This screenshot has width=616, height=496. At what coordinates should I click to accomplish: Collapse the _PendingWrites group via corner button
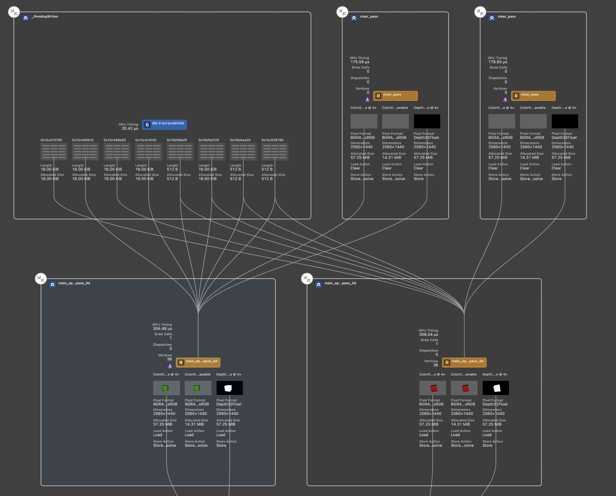click(x=14, y=12)
